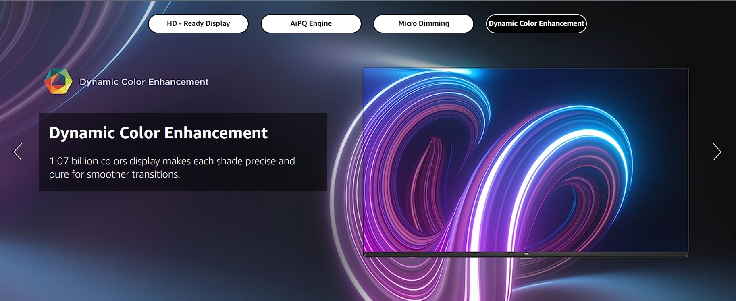Viewport: 736px width, 301px height.
Task: Select the Micro Dimming tab
Action: coord(423,24)
